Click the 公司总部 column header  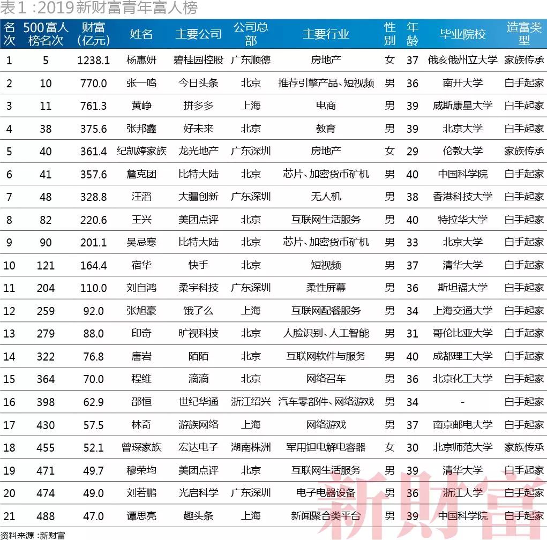251,34
